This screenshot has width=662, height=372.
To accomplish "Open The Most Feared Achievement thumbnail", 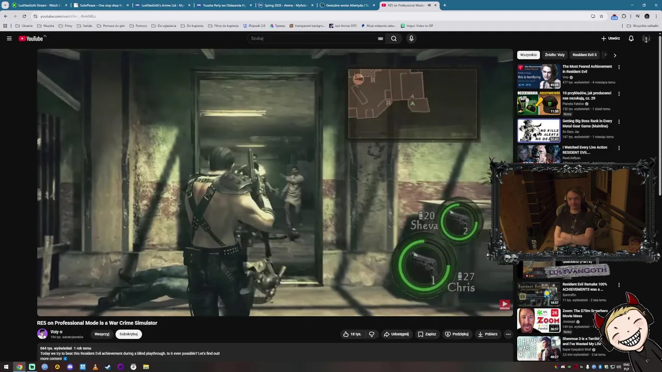I will [538, 76].
